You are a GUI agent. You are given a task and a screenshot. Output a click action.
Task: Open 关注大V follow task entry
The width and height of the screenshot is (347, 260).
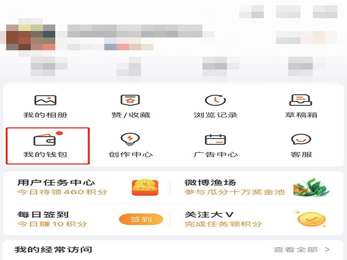(255, 219)
